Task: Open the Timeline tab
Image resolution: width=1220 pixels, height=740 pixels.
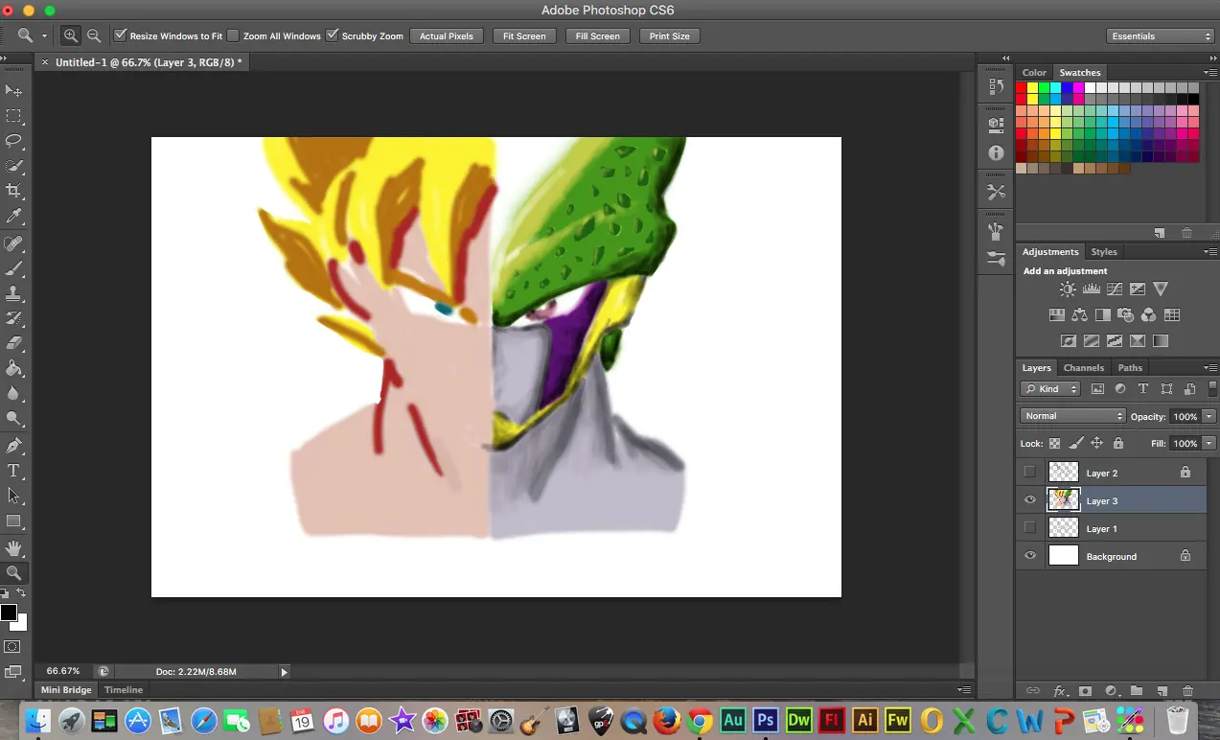Action: 124,689
